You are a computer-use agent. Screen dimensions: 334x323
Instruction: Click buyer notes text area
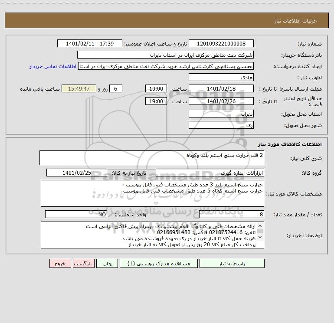tap(152, 235)
